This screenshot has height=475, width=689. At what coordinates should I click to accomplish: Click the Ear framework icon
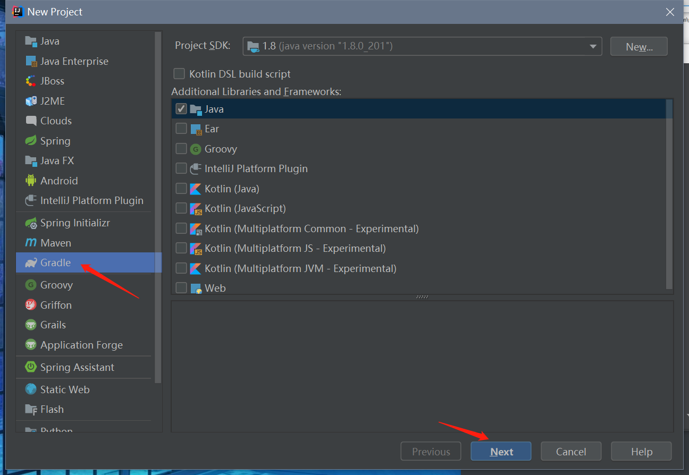tap(196, 129)
